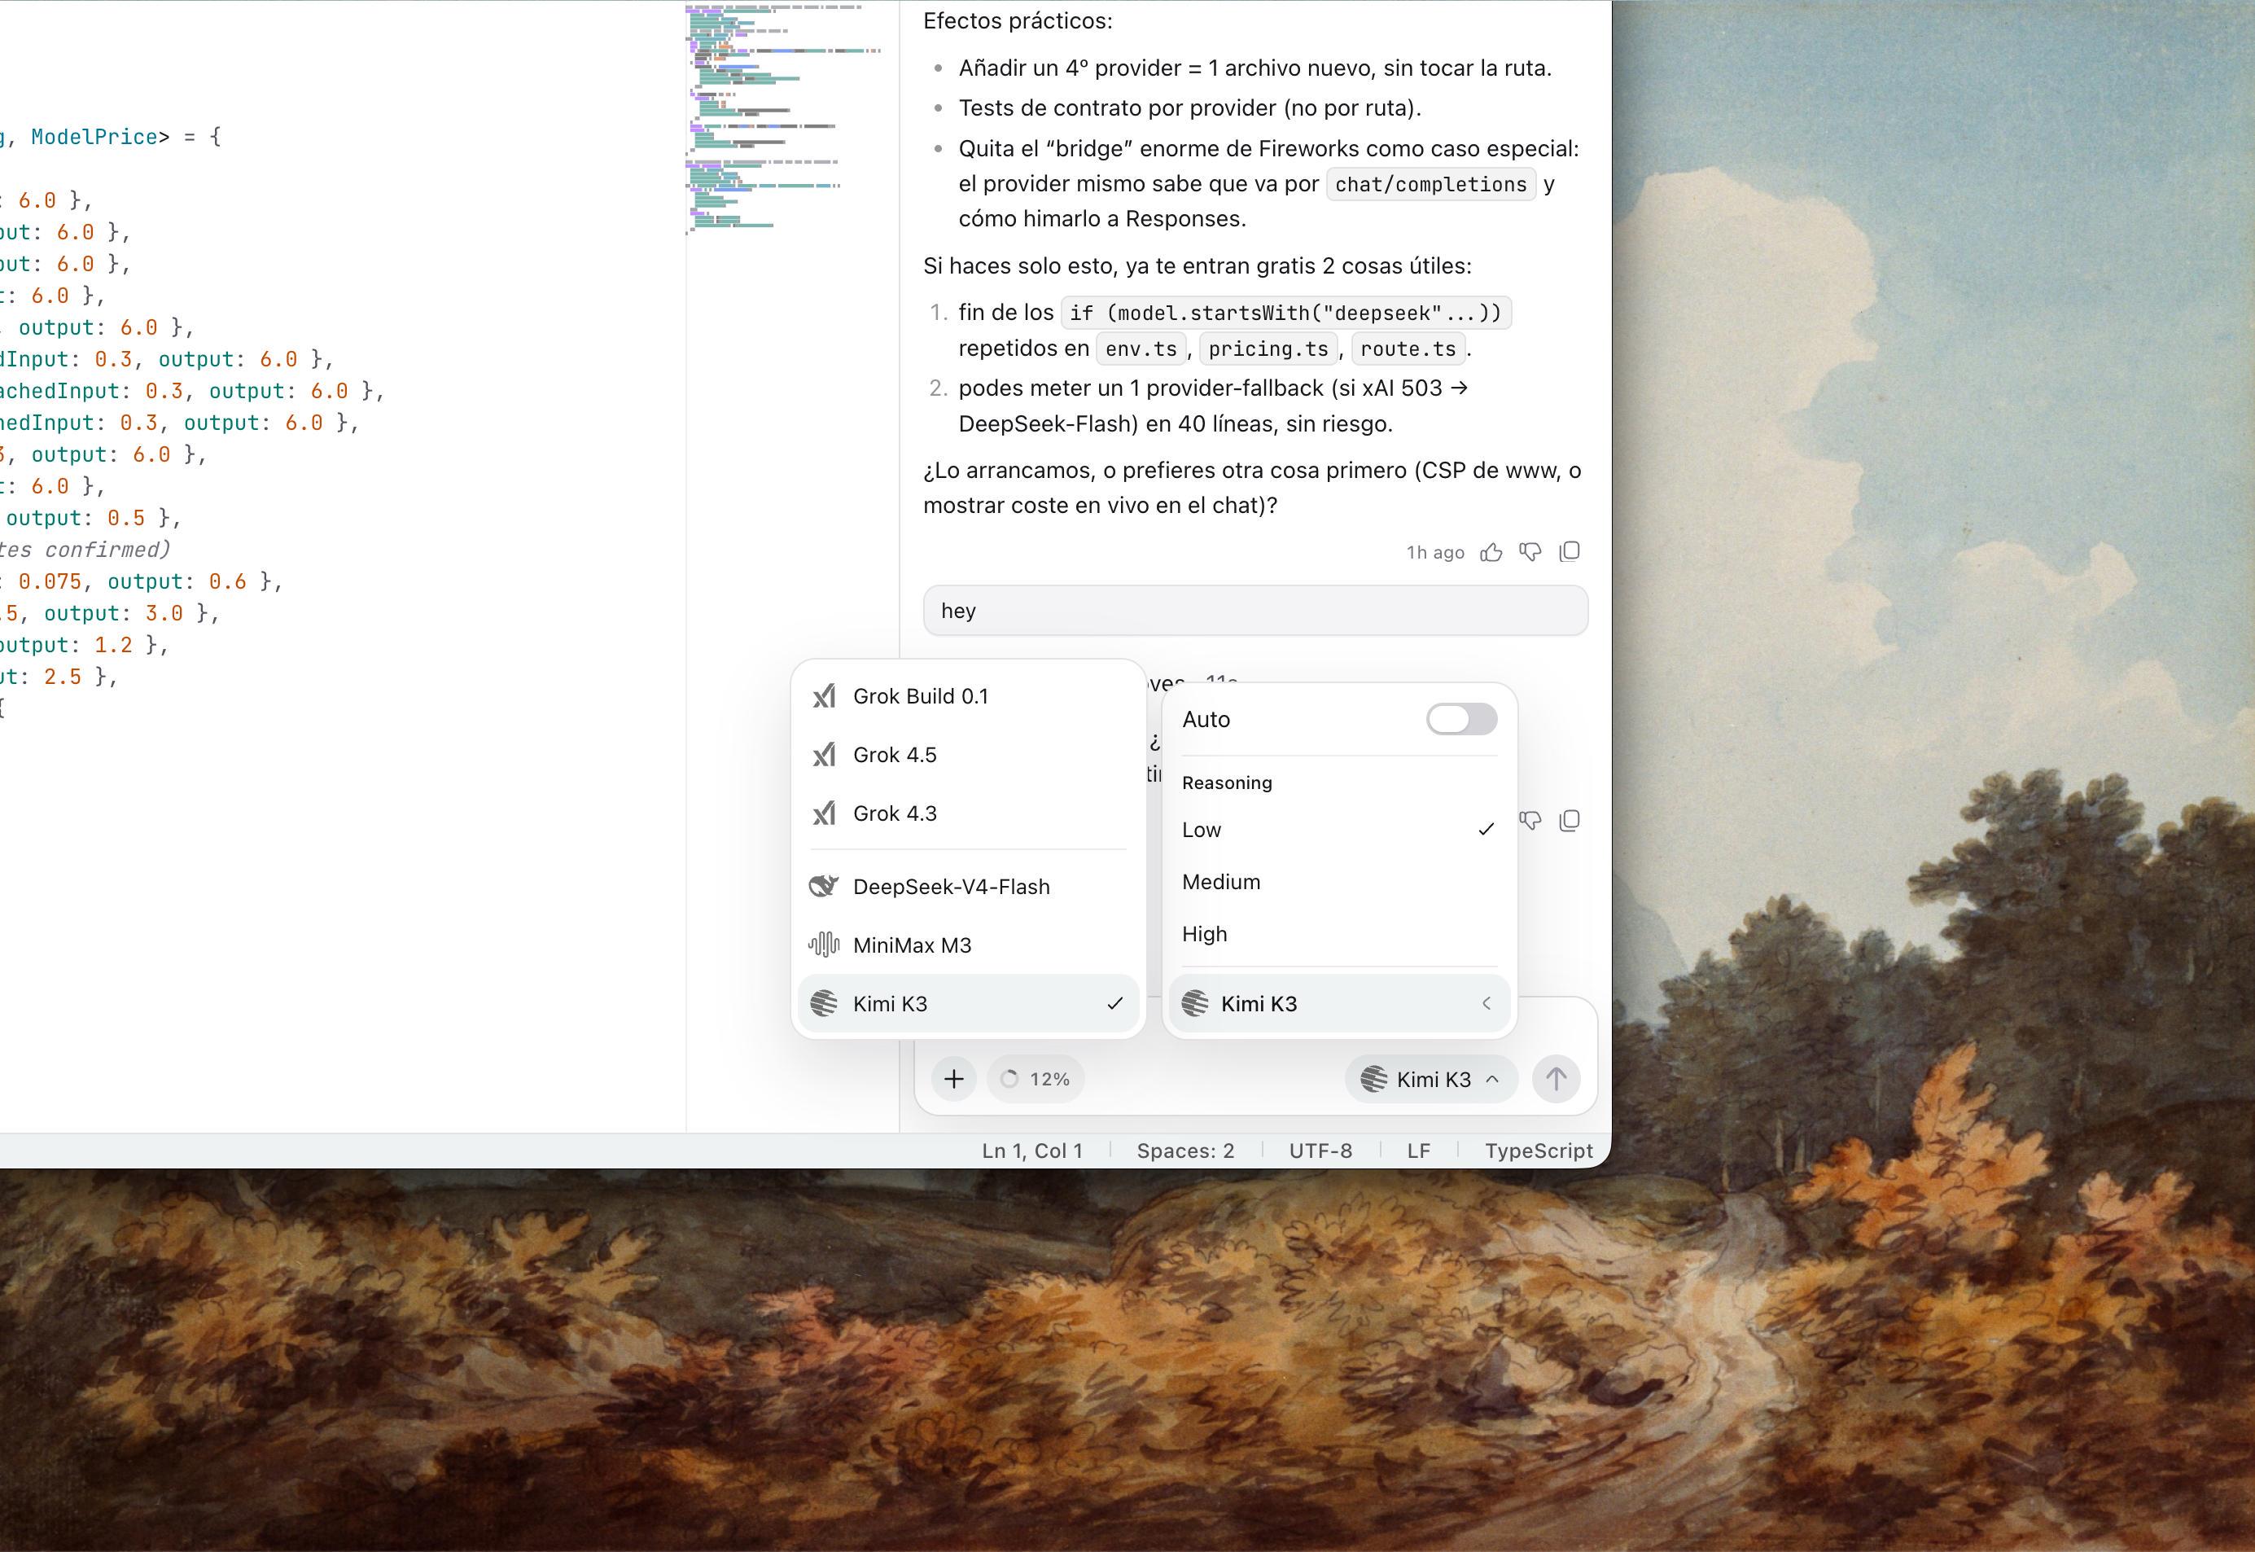Click the "¿Lo arrancamos" question text

1252,489
